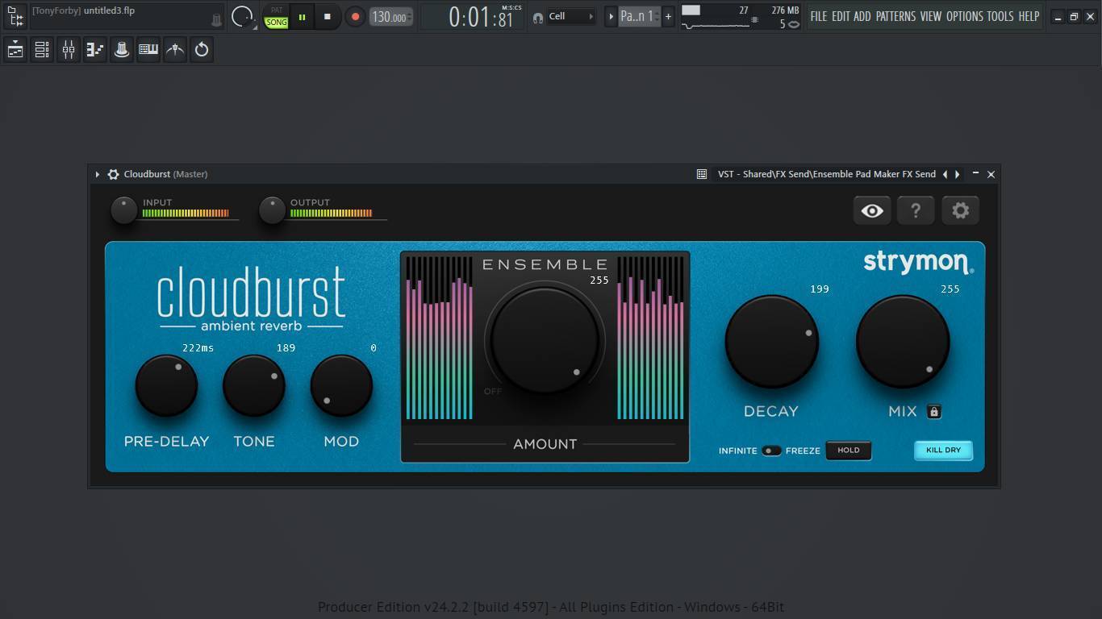Viewport: 1102px width, 619px height.
Task: Open the Cell snap dropdown
Action: pyautogui.click(x=571, y=16)
